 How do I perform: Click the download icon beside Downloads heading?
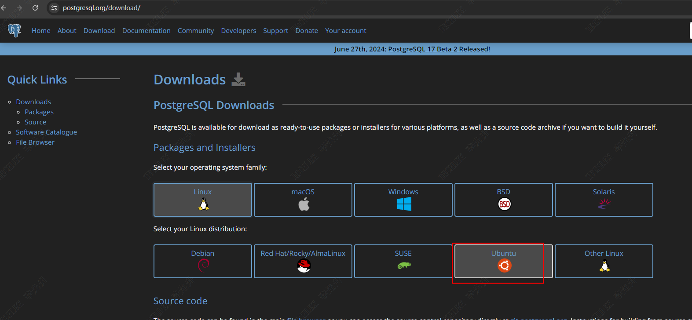(238, 80)
